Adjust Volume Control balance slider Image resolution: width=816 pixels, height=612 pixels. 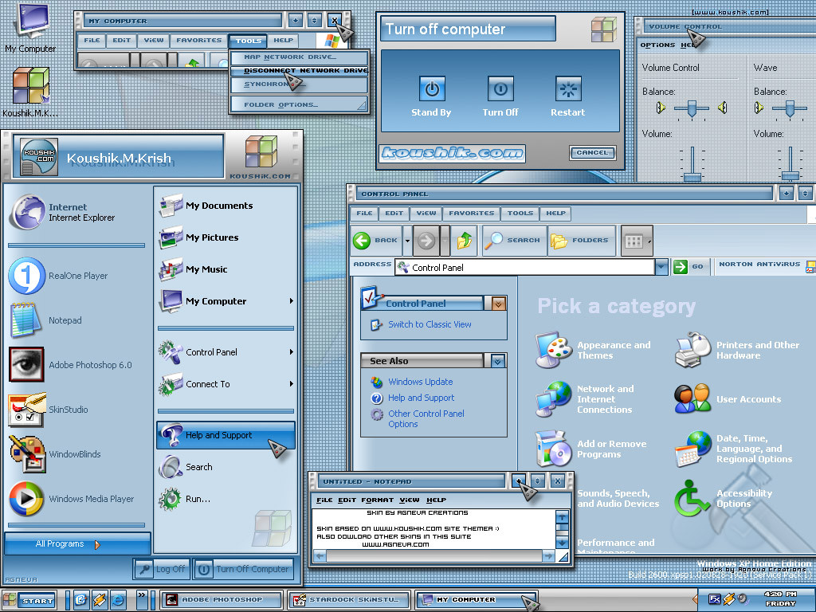(x=692, y=108)
